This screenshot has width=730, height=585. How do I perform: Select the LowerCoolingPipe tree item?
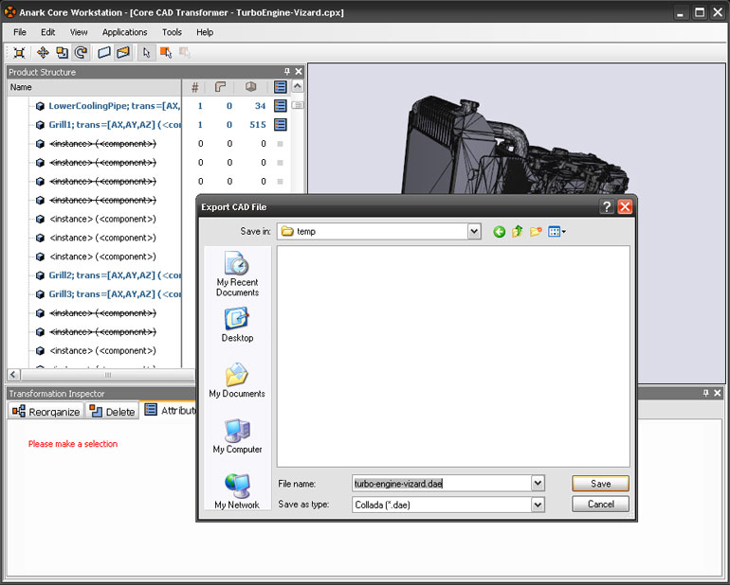click(x=114, y=106)
